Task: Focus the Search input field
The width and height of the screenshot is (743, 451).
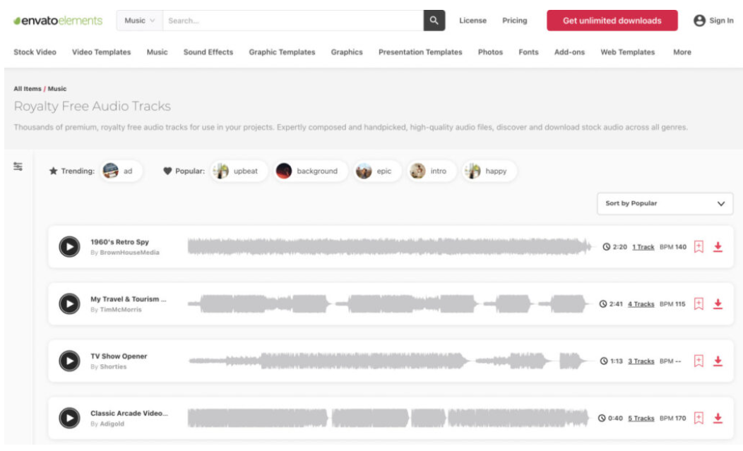Action: 293,20
